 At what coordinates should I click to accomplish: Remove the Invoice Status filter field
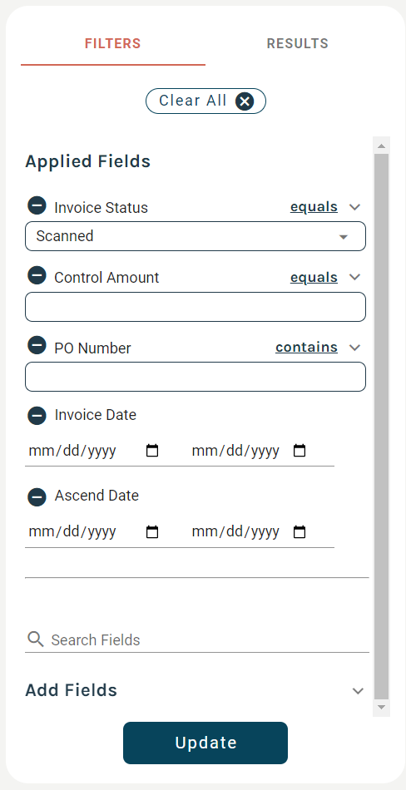click(37, 205)
